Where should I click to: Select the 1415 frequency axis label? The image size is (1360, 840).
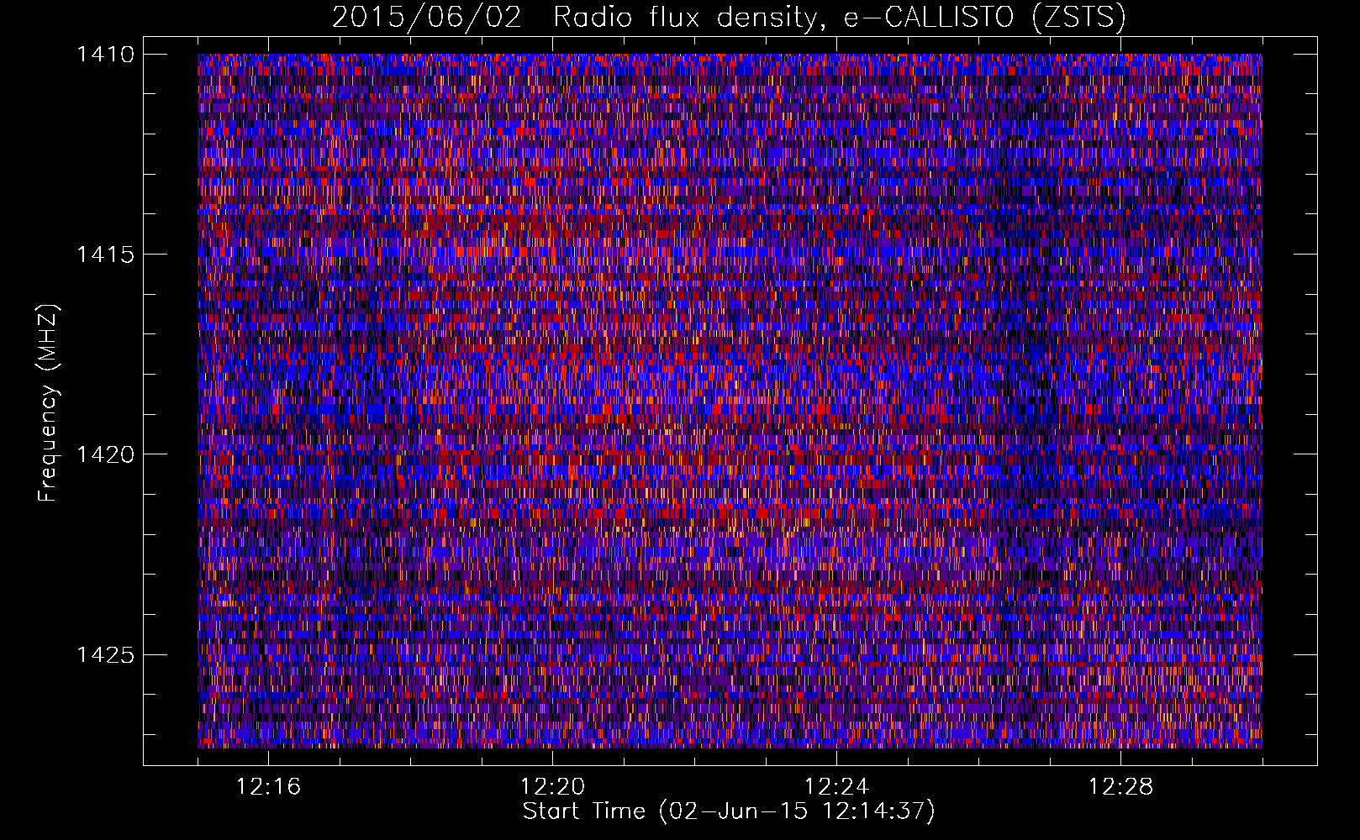pyautogui.click(x=105, y=255)
